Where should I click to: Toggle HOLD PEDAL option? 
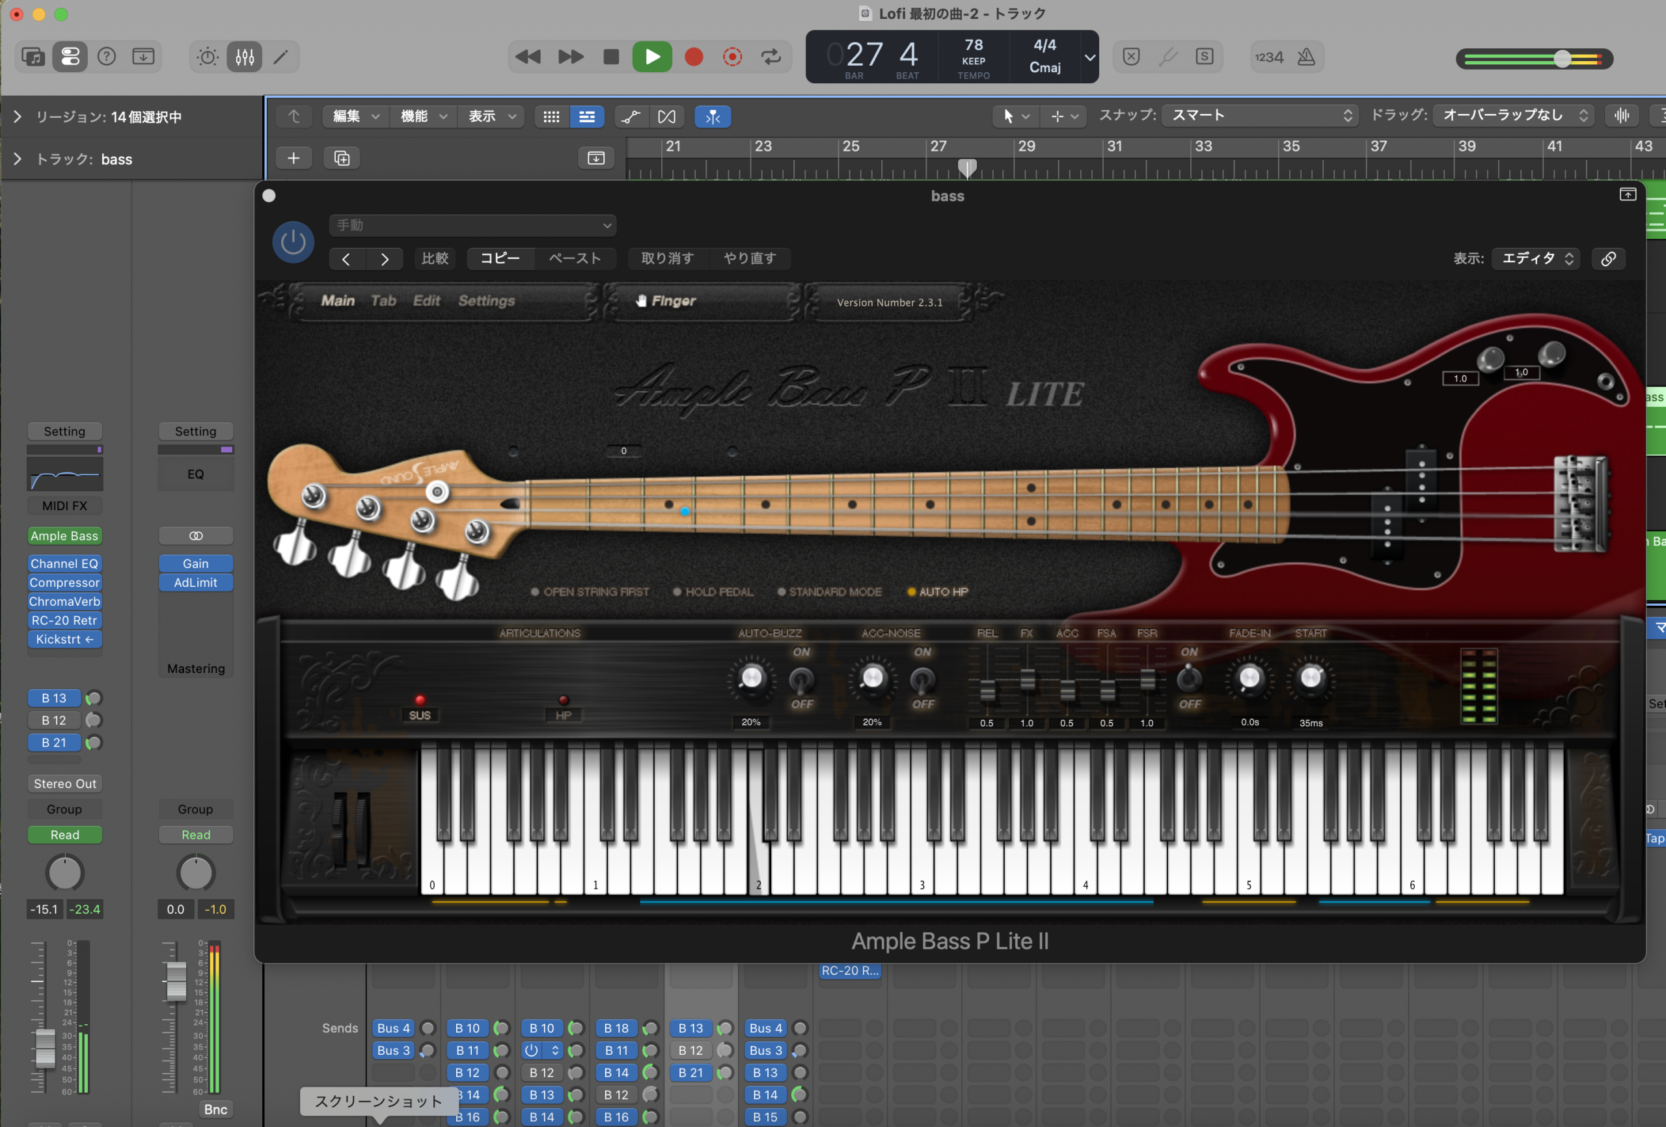(713, 592)
